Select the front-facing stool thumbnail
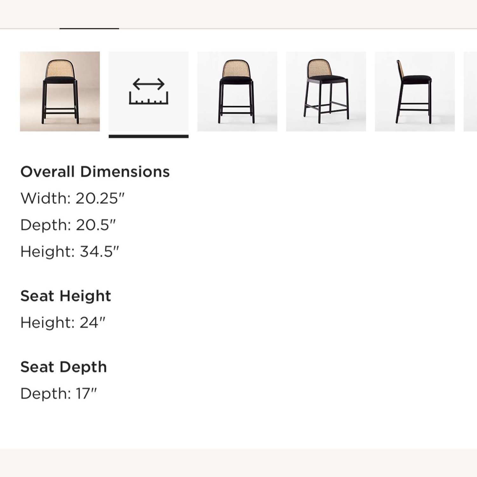This screenshot has height=477, width=477. coord(237,91)
